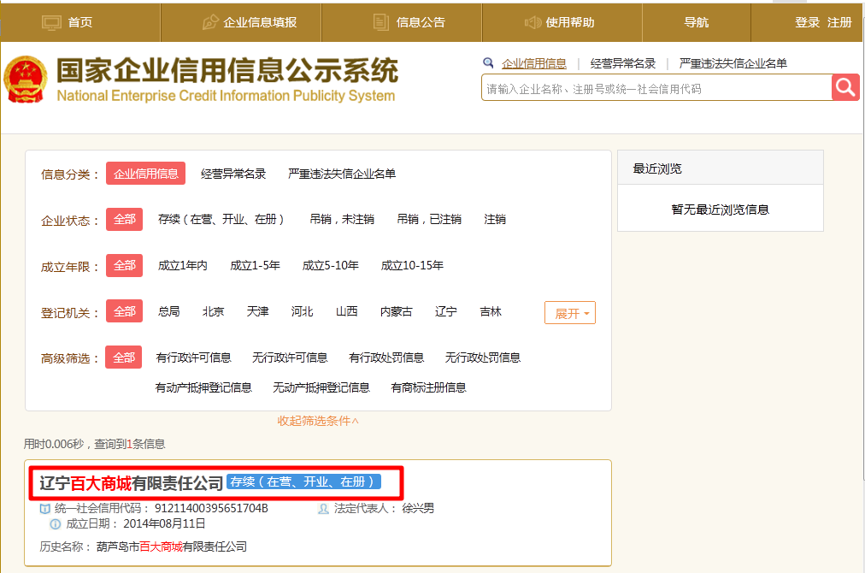Filter registration authority by 北京
865x573 pixels.
(x=213, y=311)
